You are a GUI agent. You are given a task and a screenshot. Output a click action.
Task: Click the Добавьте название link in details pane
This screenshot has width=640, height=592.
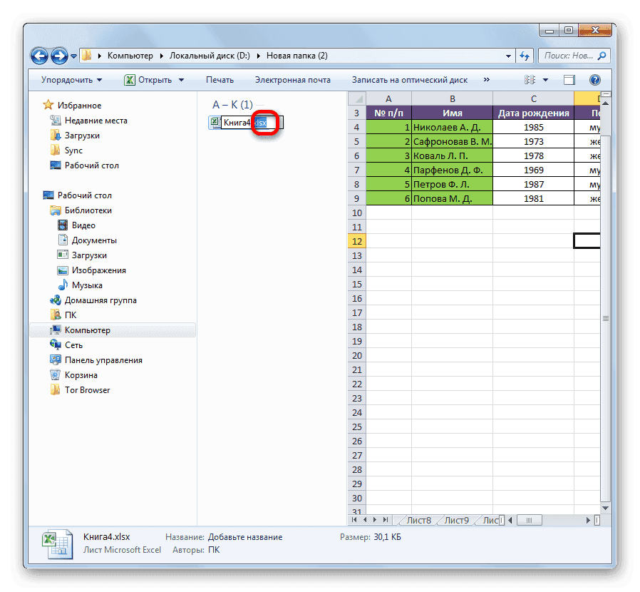click(x=244, y=537)
